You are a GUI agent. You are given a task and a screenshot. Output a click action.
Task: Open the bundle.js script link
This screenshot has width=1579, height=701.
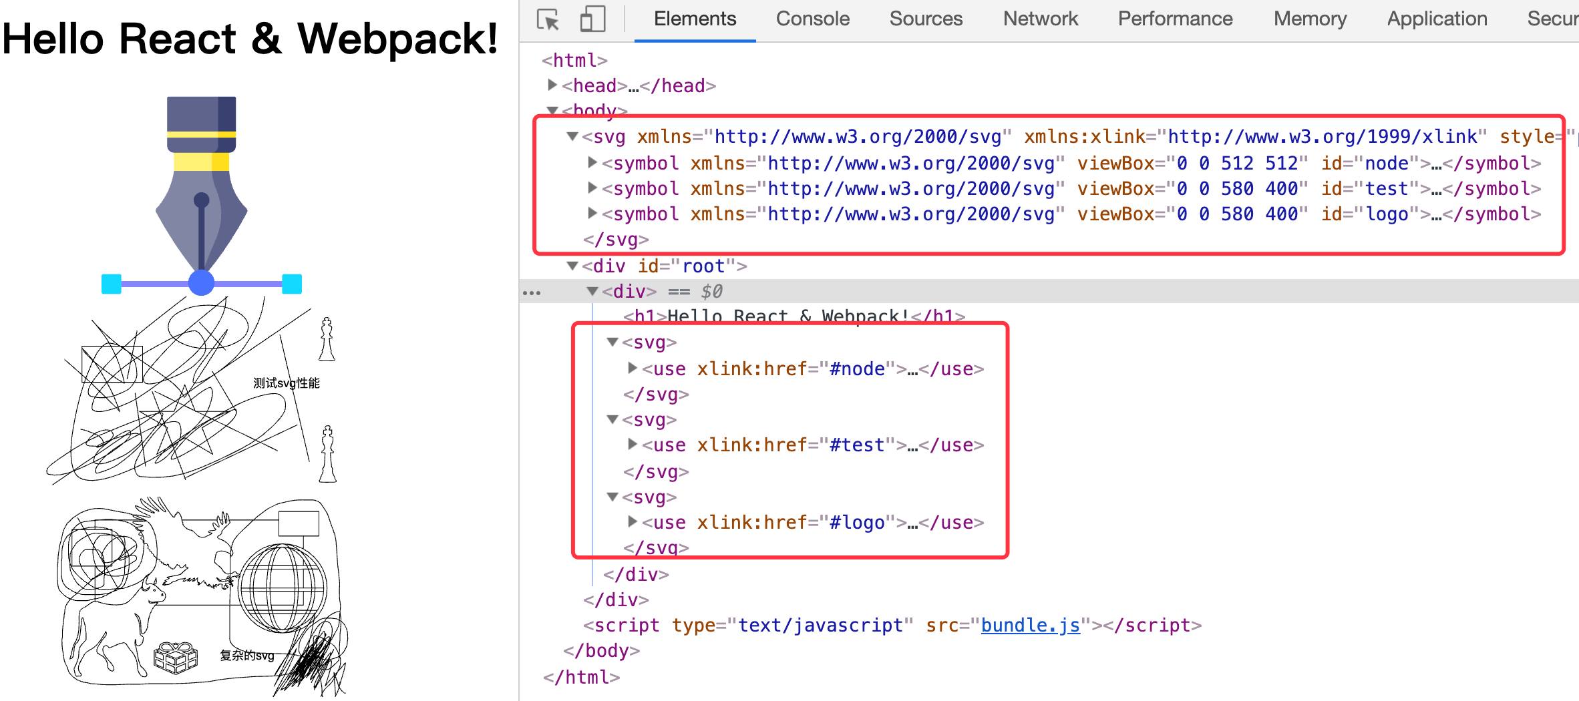[1030, 625]
